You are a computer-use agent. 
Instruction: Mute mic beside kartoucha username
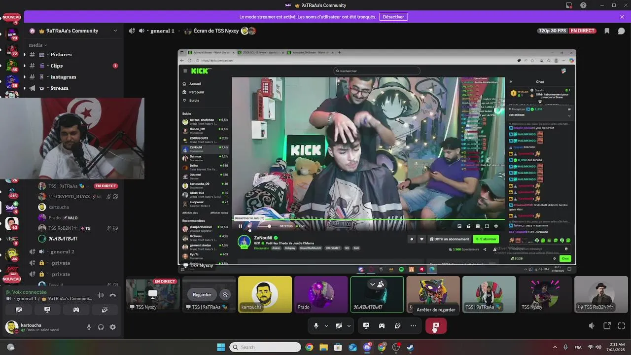89,327
